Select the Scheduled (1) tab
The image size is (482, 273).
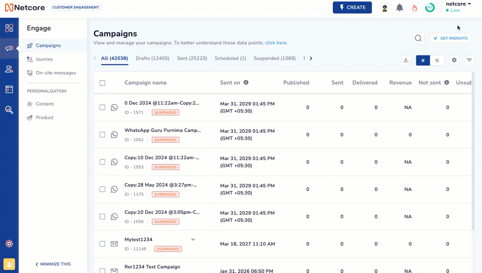(x=230, y=58)
